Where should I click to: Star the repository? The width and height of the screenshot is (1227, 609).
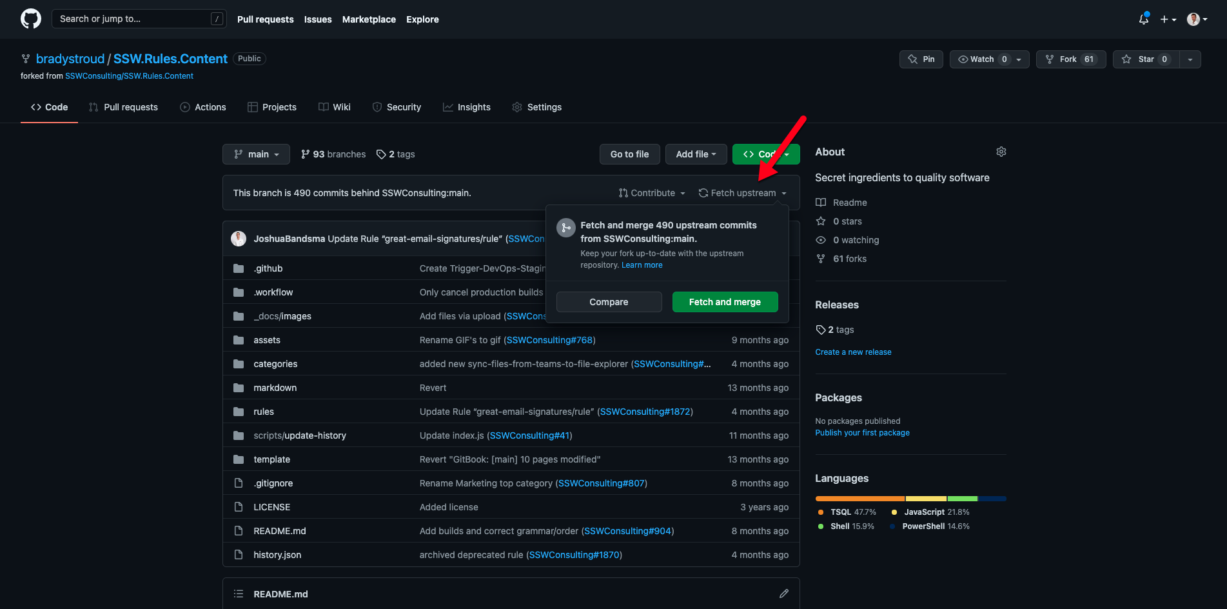(1146, 59)
